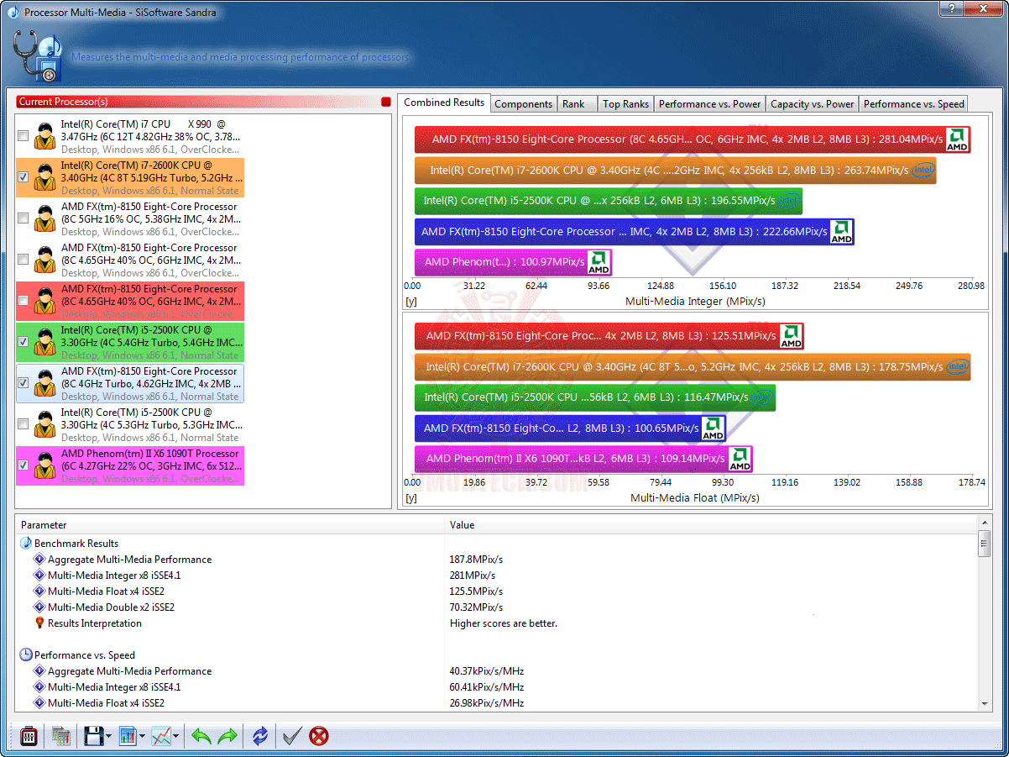This screenshot has height=757, width=1009.
Task: Click the Parameter column header
Action: (x=230, y=525)
